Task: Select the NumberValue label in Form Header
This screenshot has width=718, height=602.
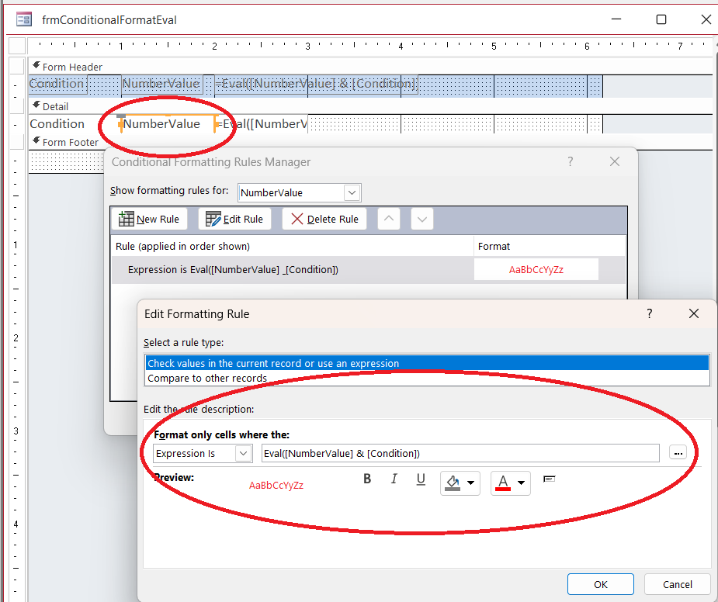Action: (x=161, y=85)
